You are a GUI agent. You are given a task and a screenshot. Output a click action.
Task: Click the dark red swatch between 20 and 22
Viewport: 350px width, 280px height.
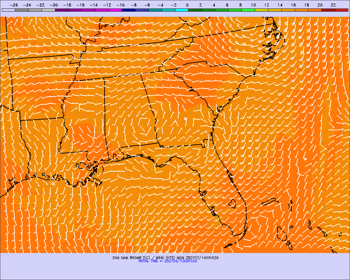[x=328, y=10]
